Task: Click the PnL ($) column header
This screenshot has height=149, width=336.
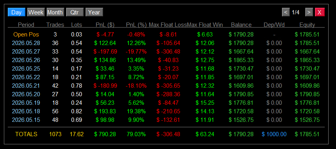Action: (x=105, y=25)
